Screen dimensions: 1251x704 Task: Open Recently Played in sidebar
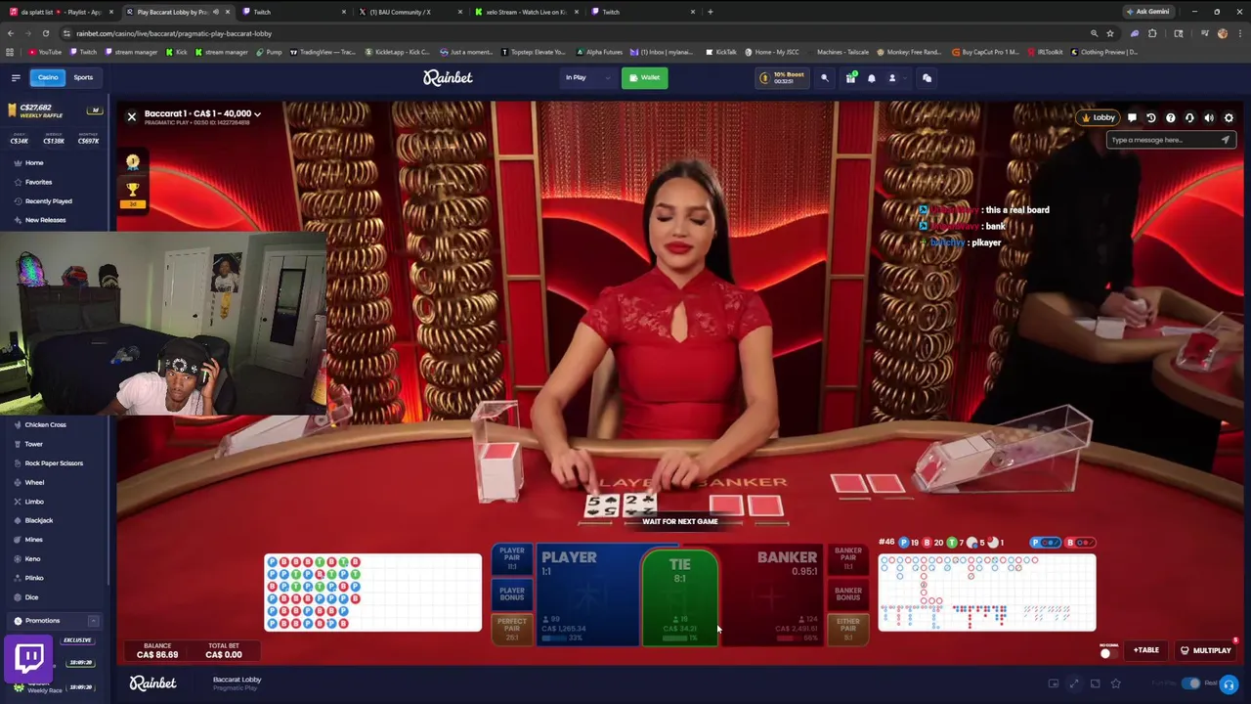click(48, 201)
